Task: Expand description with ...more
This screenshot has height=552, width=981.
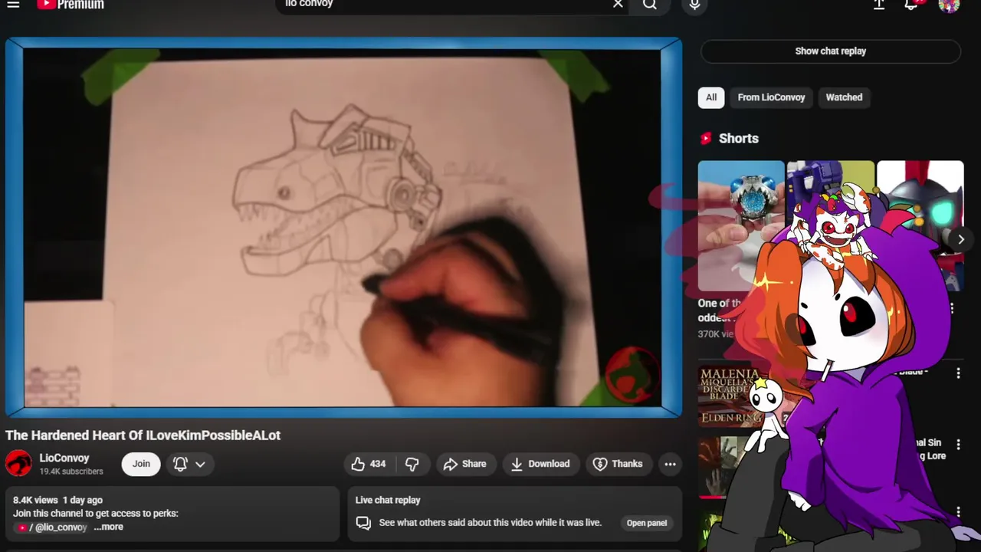Action: [x=108, y=527]
